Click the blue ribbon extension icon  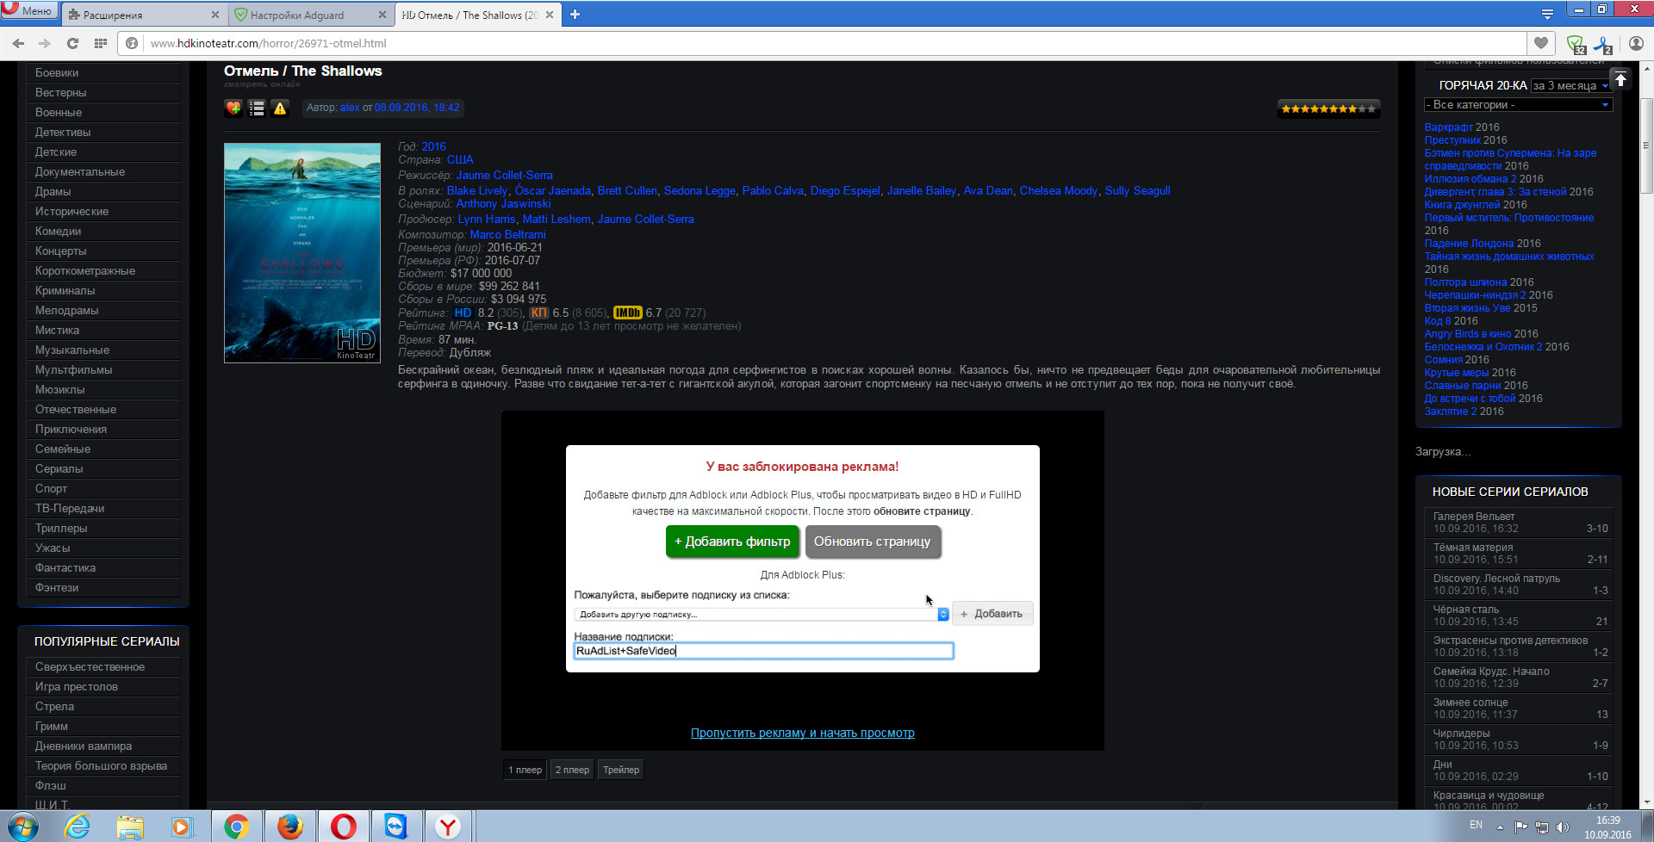(1603, 44)
